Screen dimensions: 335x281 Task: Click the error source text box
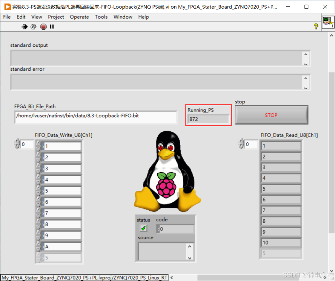(x=163, y=252)
